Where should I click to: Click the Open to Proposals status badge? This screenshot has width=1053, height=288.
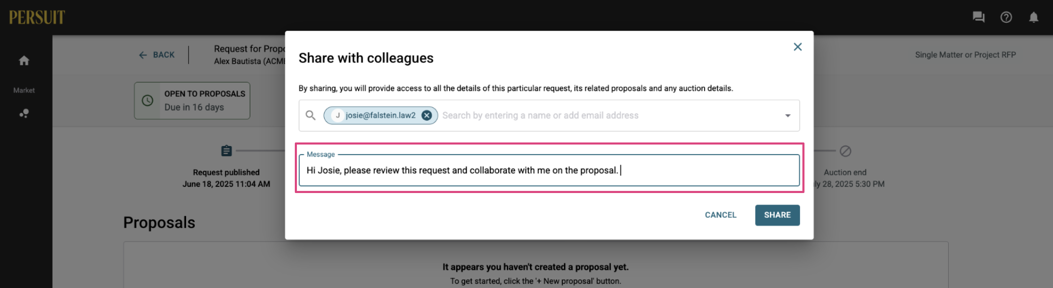[192, 101]
